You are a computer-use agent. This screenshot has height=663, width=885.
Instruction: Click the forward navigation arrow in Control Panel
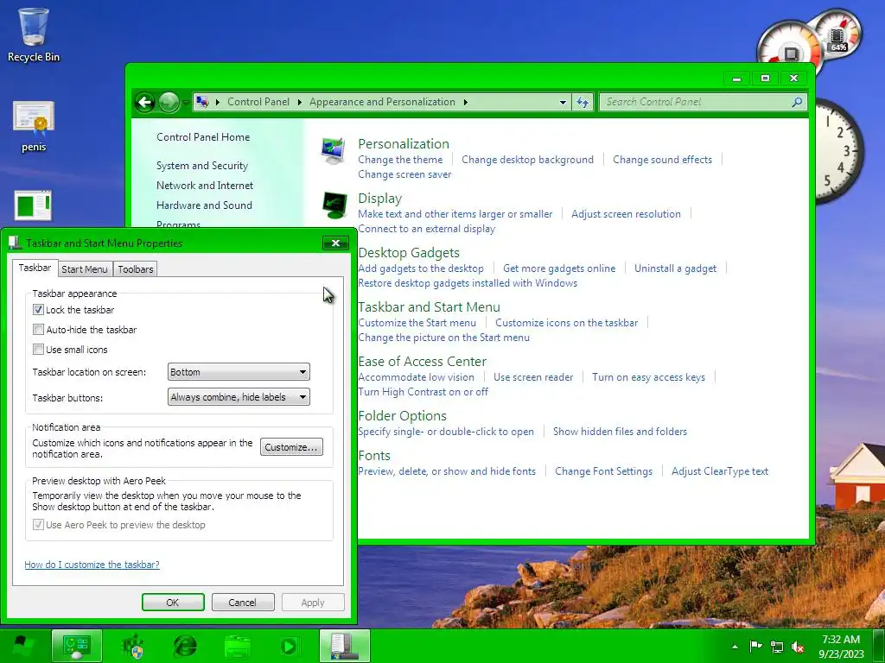pyautogui.click(x=169, y=102)
